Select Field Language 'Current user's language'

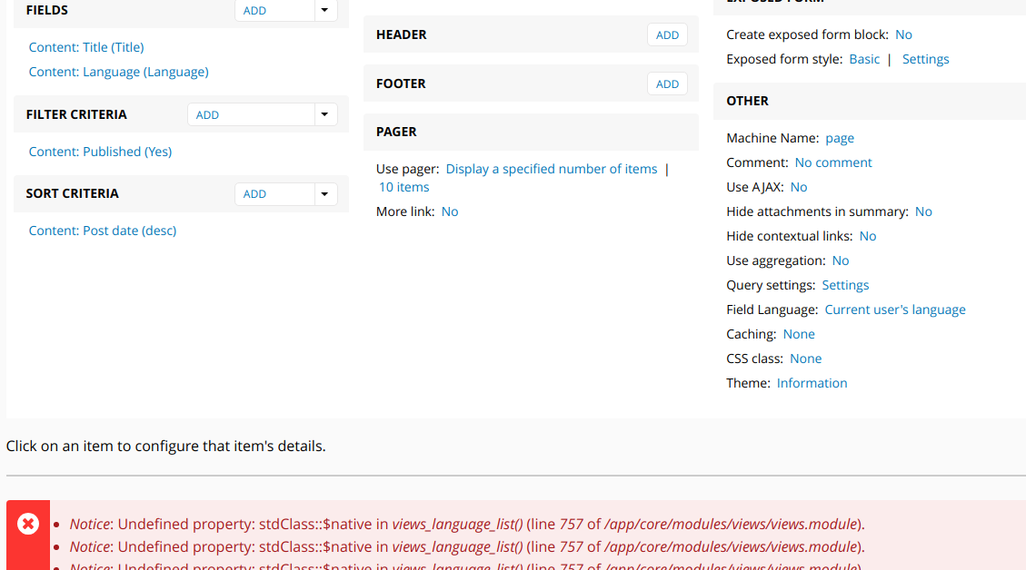pos(894,309)
